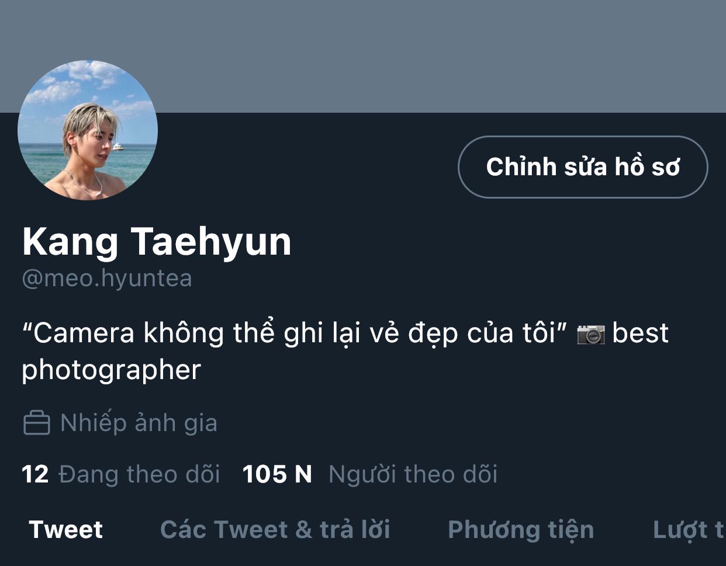726x566 pixels.
Task: Open the Phương tiện tab
Action: (521, 530)
